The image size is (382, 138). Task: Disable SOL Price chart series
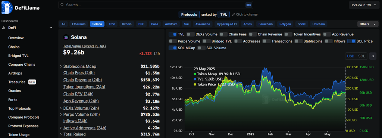coord(351,41)
